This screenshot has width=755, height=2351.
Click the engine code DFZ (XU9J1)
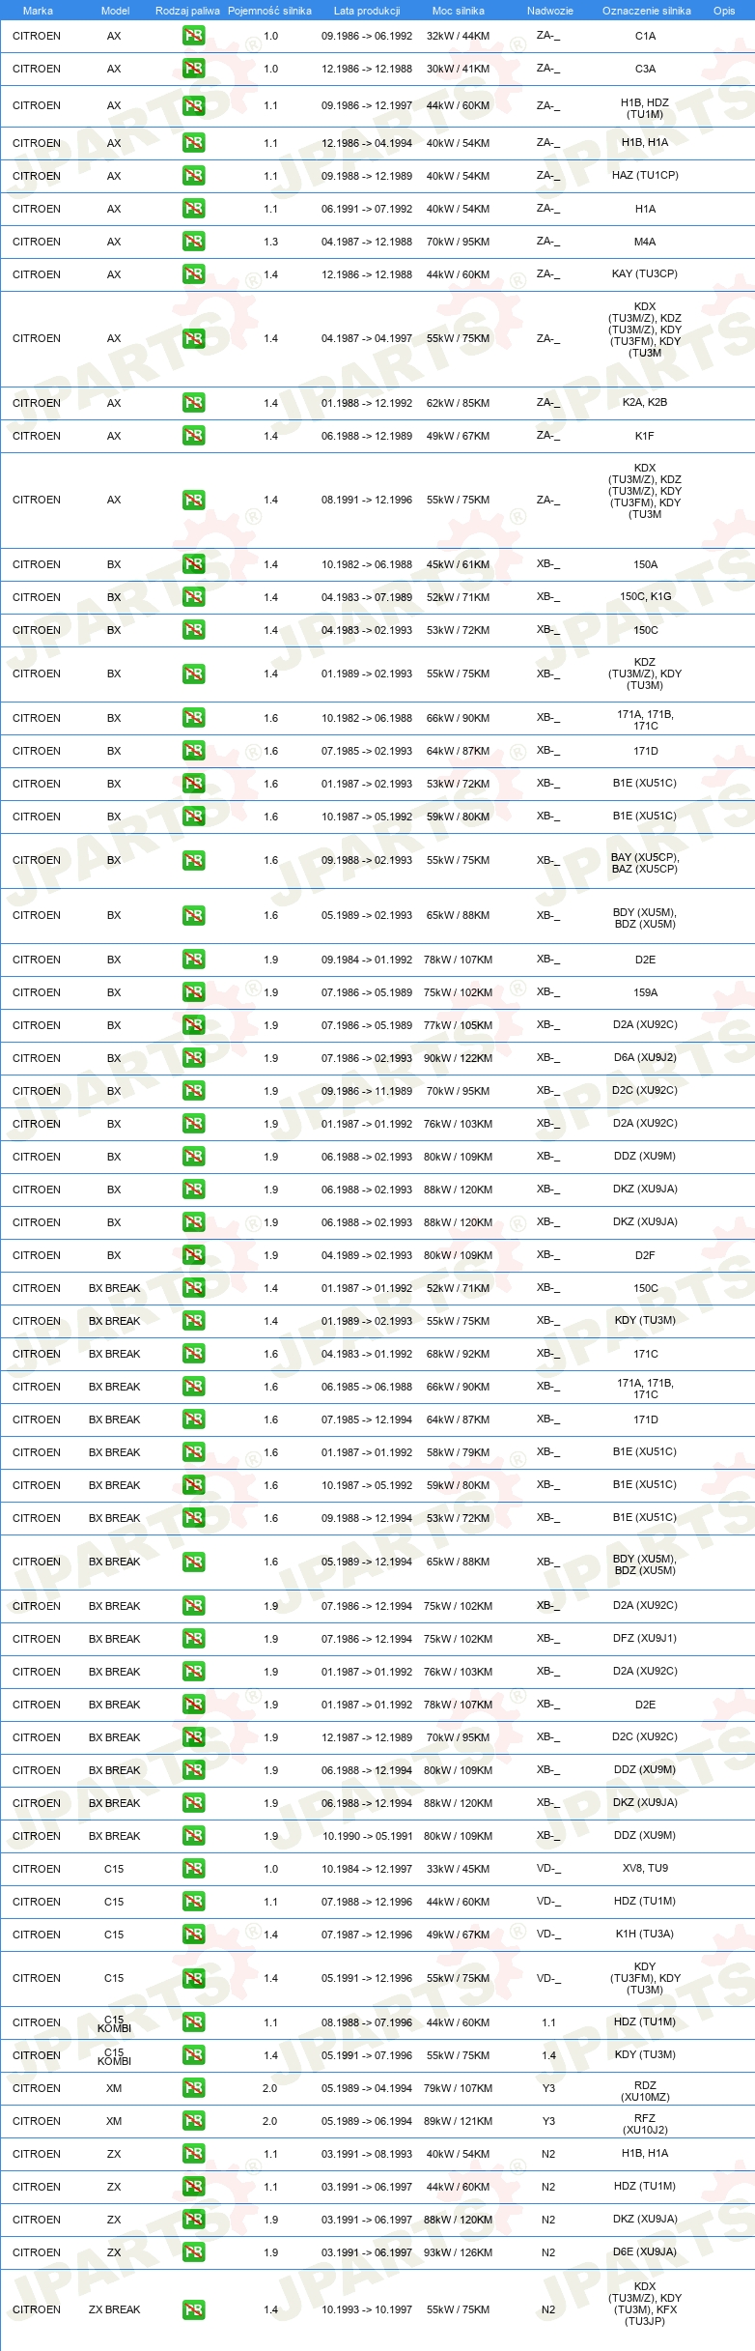645,1638
